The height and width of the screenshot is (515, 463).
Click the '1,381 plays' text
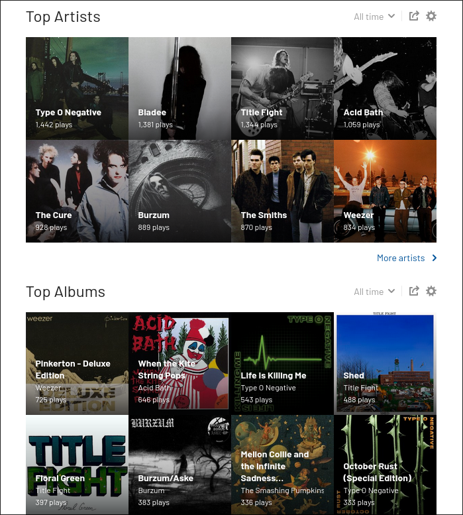[x=155, y=125]
